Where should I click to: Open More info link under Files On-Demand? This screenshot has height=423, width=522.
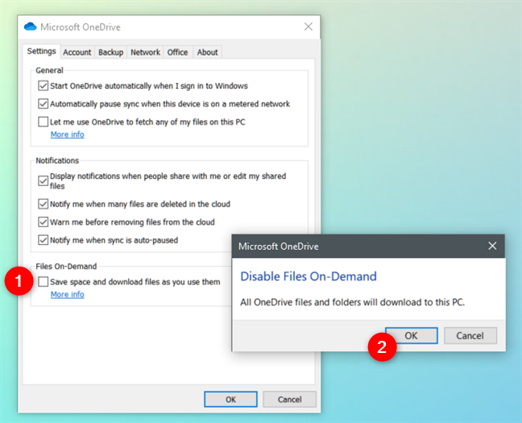tap(67, 294)
